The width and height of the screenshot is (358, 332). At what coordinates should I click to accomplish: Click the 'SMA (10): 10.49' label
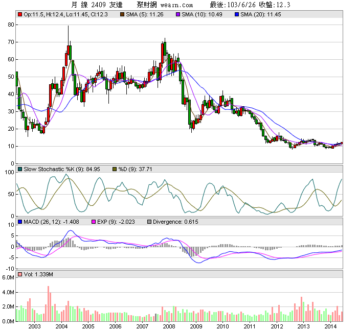(202, 14)
